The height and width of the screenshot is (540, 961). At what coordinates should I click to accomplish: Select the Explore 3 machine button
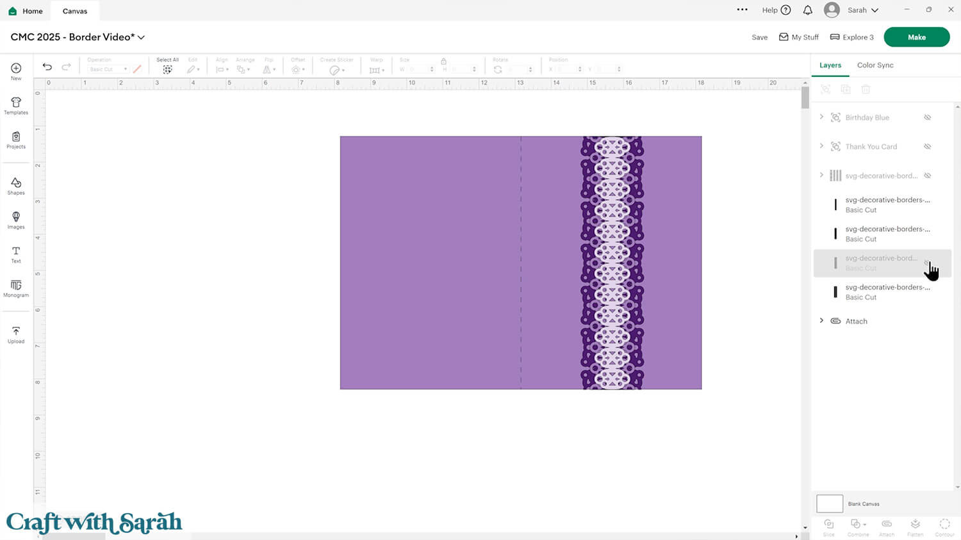[x=852, y=37]
